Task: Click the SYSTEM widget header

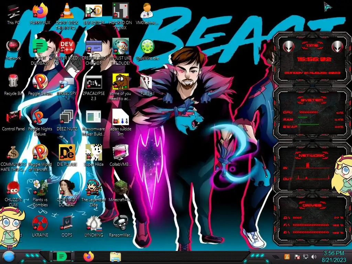Action: [x=312, y=100]
